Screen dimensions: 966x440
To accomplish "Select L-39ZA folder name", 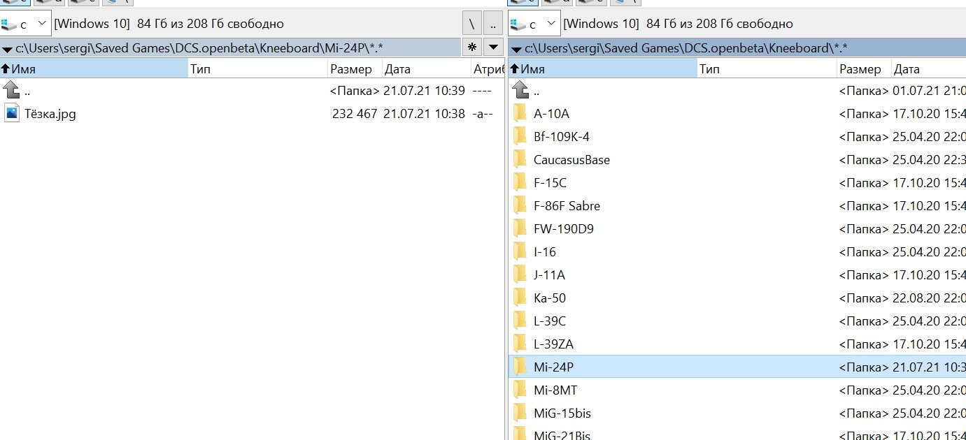I will click(553, 344).
